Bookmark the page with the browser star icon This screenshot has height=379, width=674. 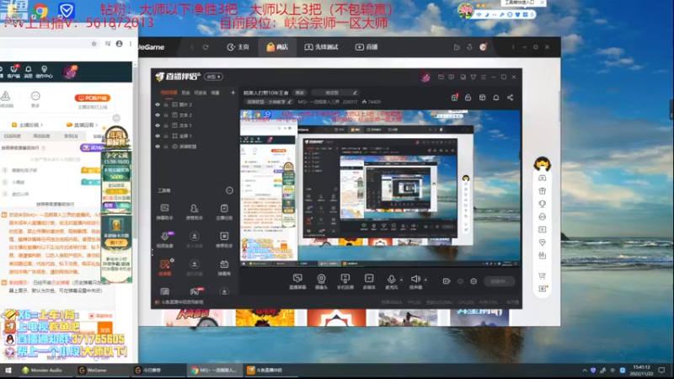point(94,44)
